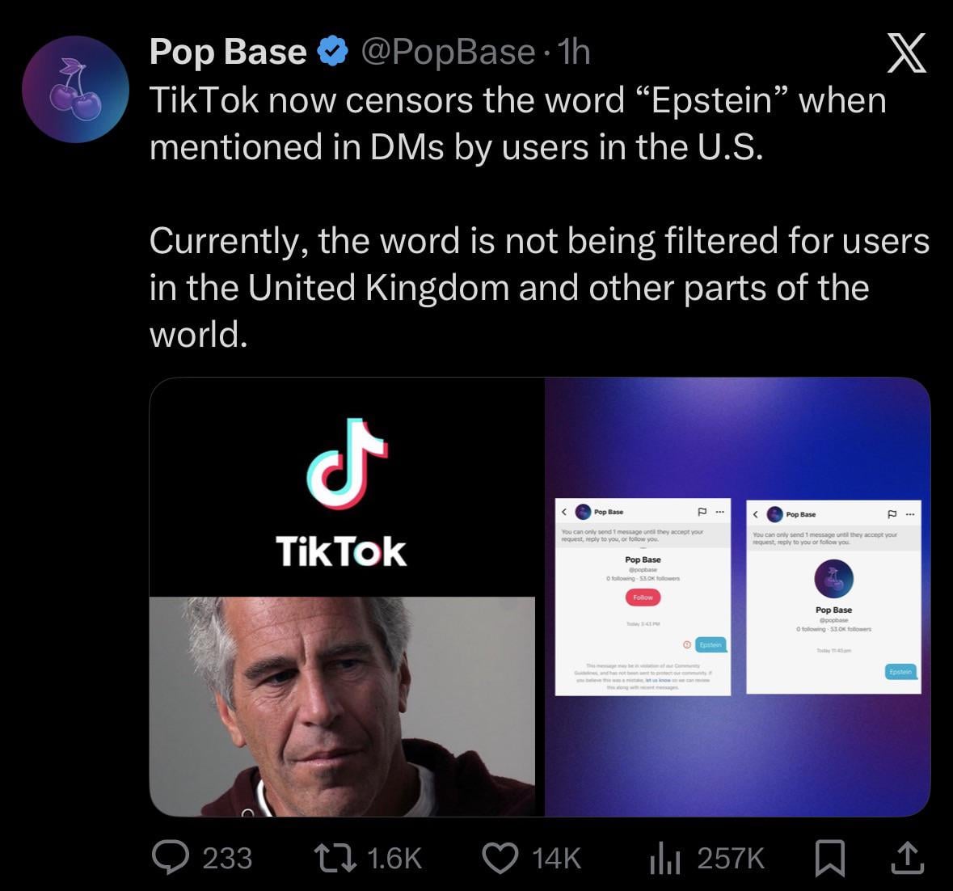Bookmark this Pop Base post
953x891 pixels.
(829, 858)
